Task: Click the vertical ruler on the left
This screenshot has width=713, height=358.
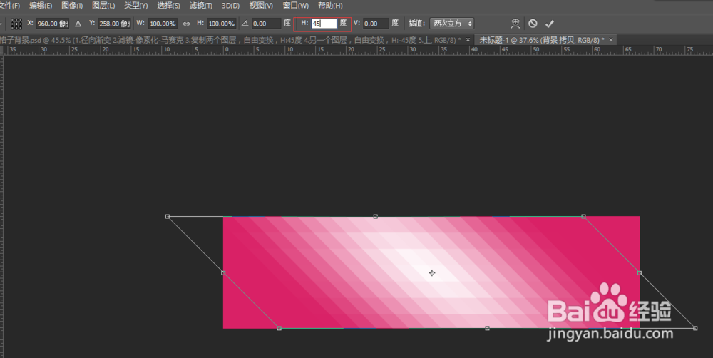Action: tap(2, 207)
